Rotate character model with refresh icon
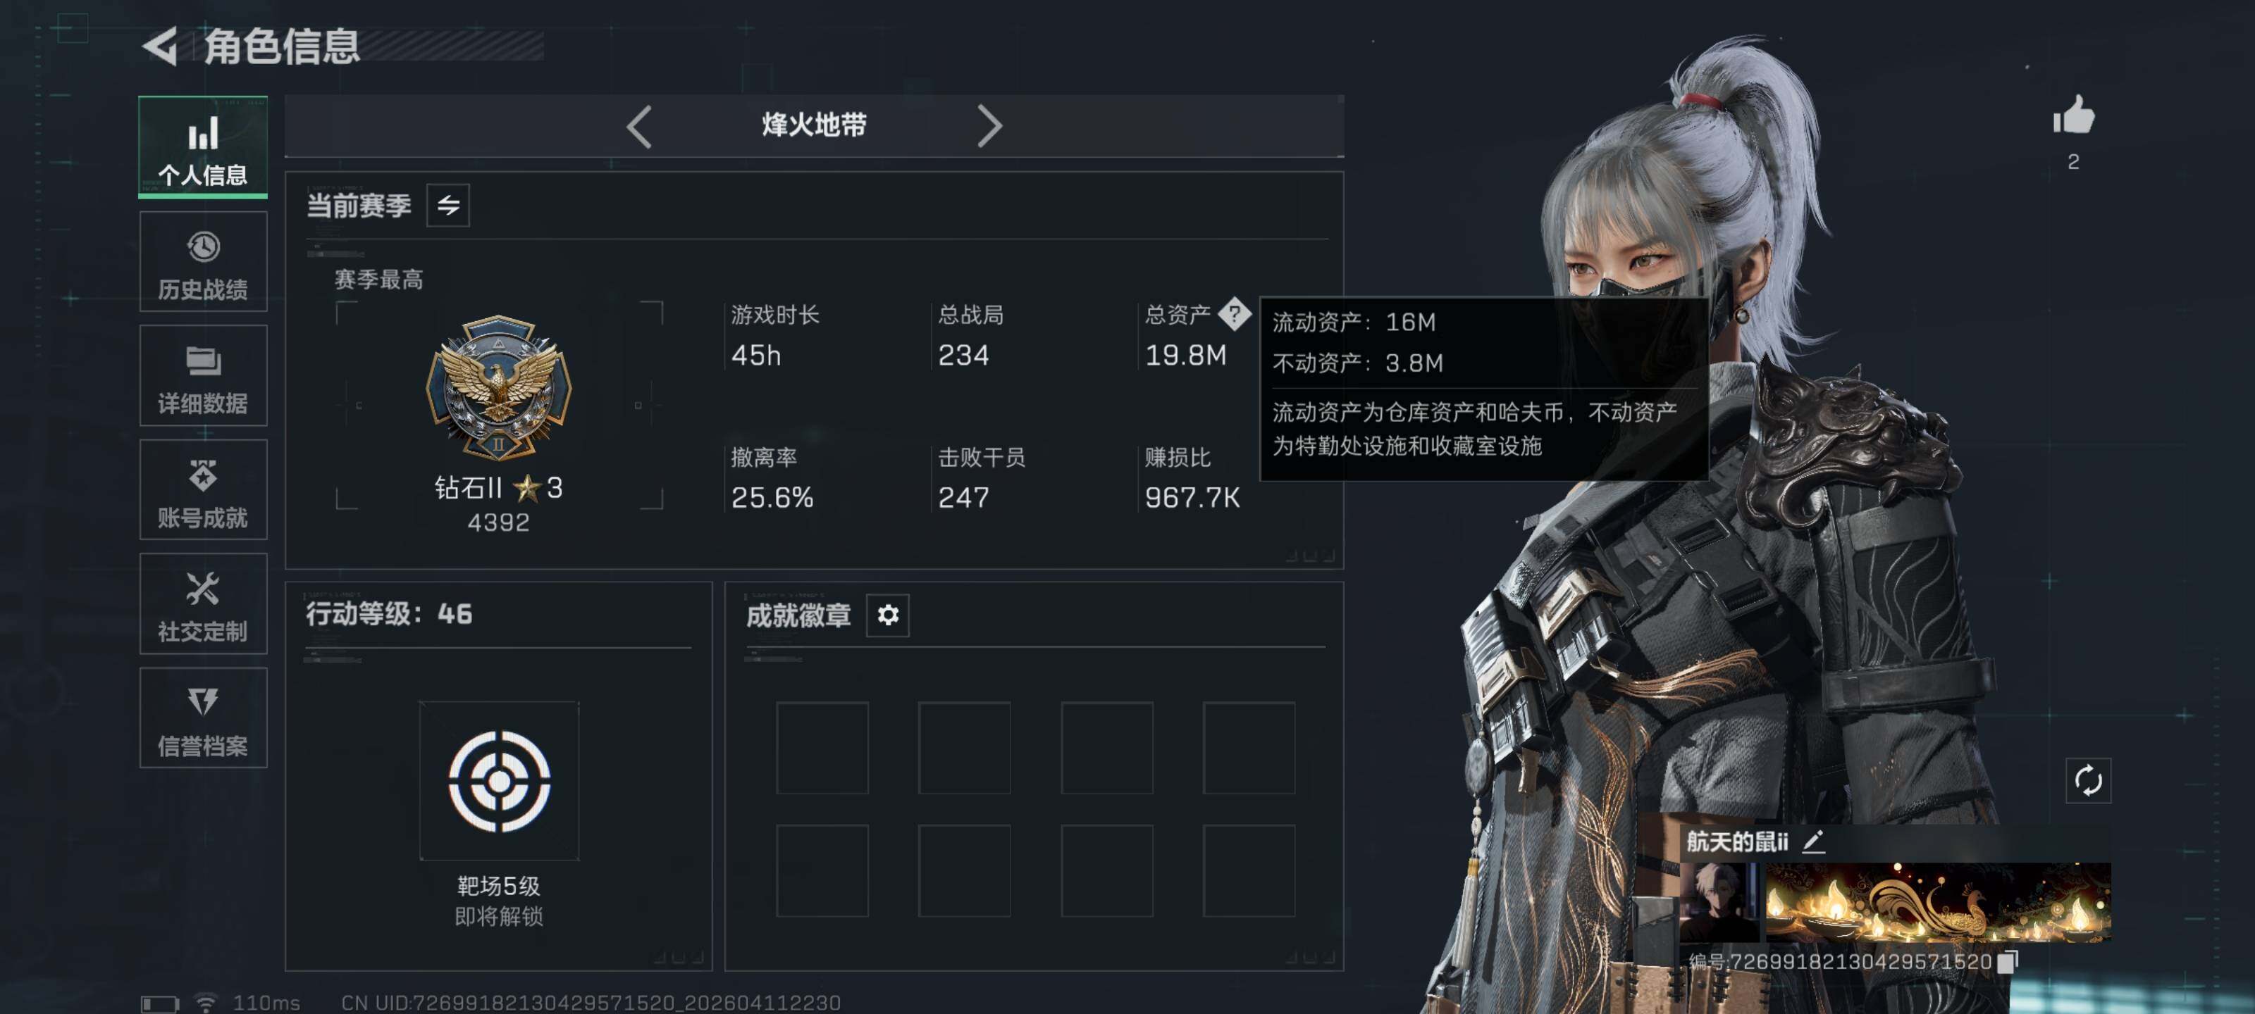The image size is (2255, 1014). click(x=2088, y=780)
